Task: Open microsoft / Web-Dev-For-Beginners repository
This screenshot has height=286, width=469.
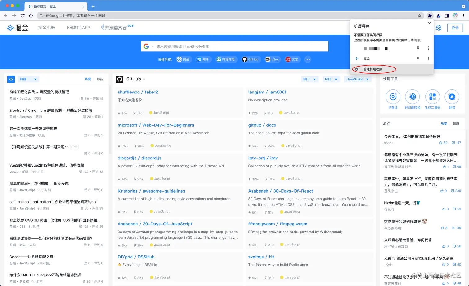Action: click(x=156, y=125)
